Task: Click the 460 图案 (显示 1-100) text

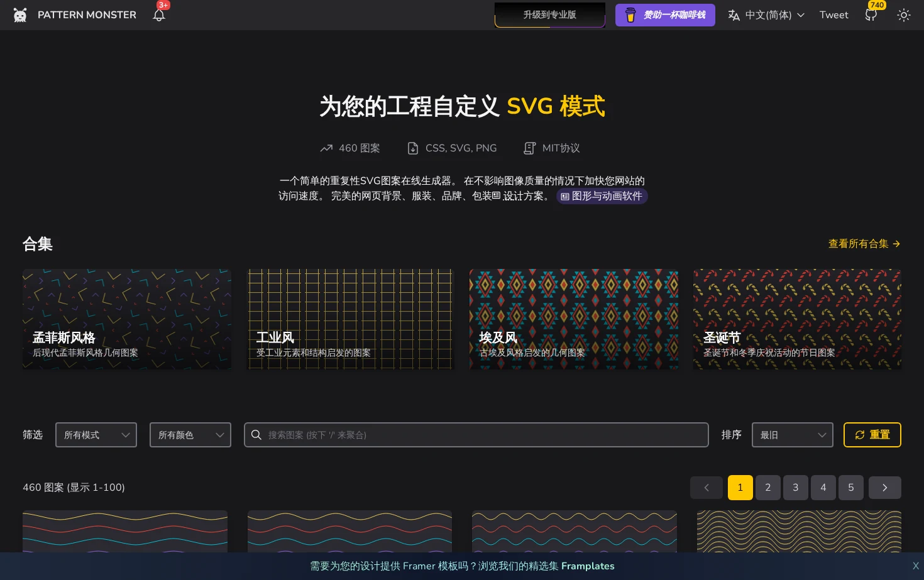Action: click(x=74, y=488)
